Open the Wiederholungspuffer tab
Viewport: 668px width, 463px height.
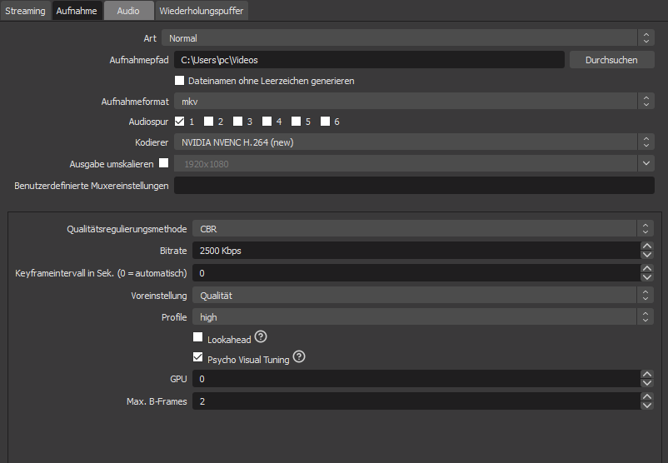202,11
